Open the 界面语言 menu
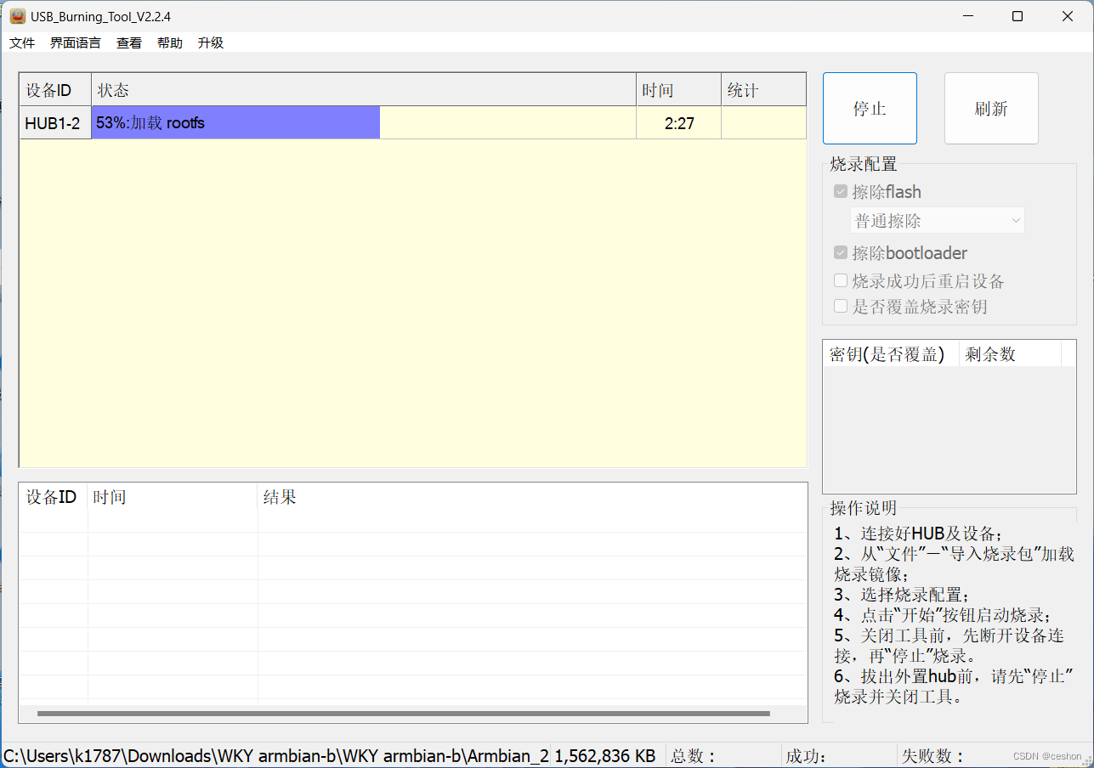 click(x=75, y=42)
